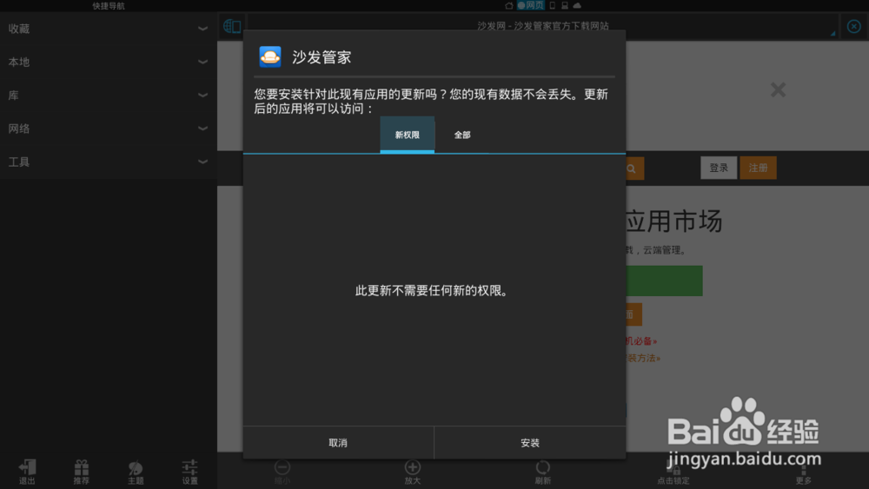Open the 机必备 red link
The image size is (869, 489).
641,341
